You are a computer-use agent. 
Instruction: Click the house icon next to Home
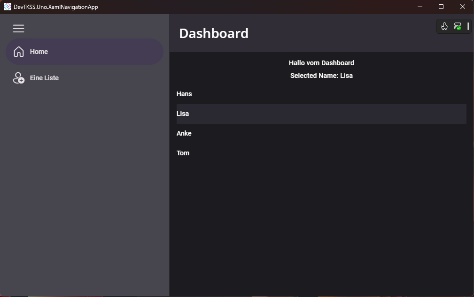pos(18,52)
